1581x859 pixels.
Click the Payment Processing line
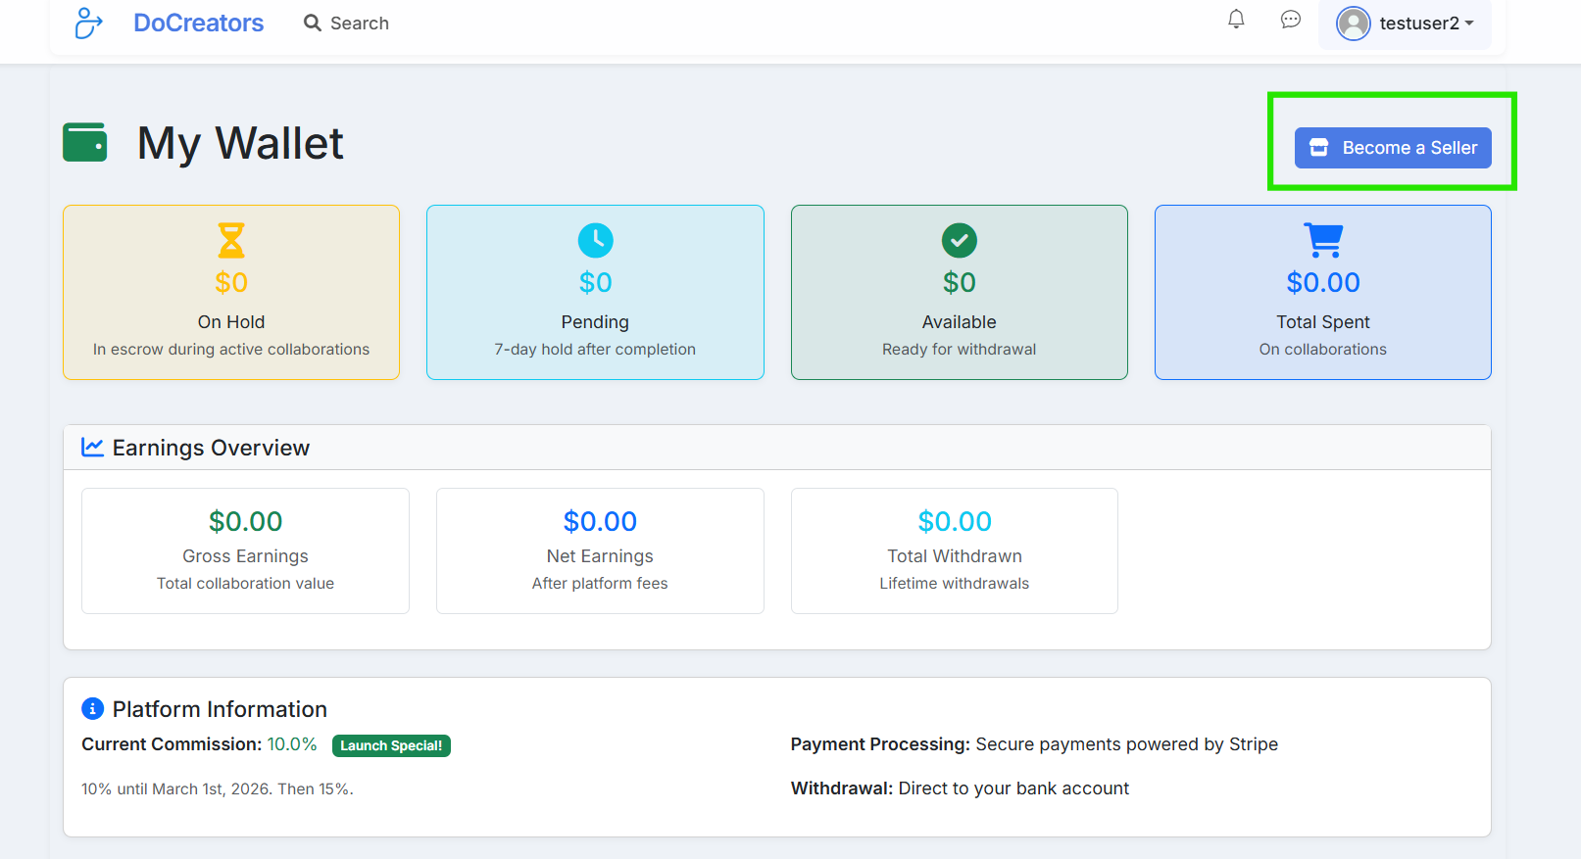pyautogui.click(x=1034, y=744)
